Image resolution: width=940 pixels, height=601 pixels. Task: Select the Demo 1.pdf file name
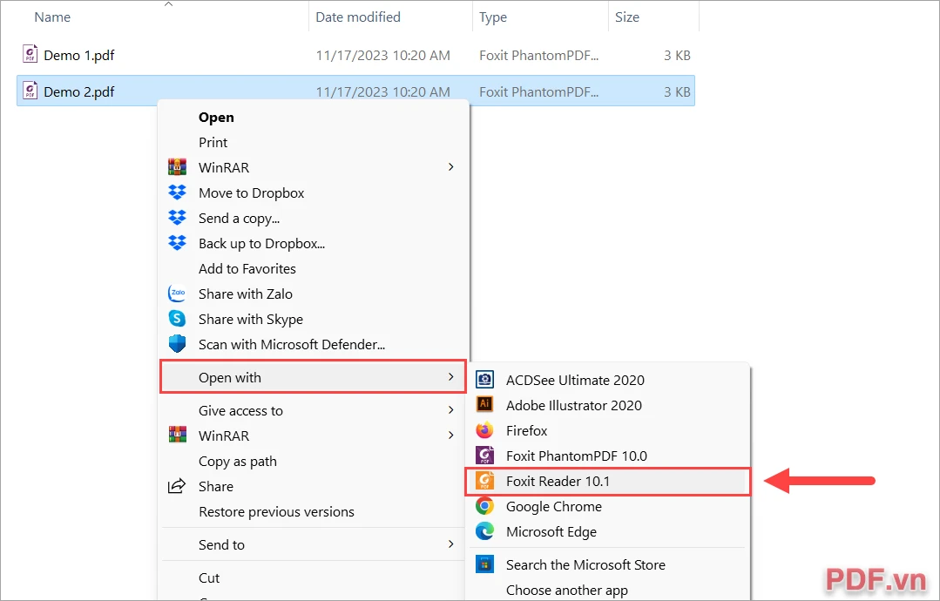tap(79, 55)
